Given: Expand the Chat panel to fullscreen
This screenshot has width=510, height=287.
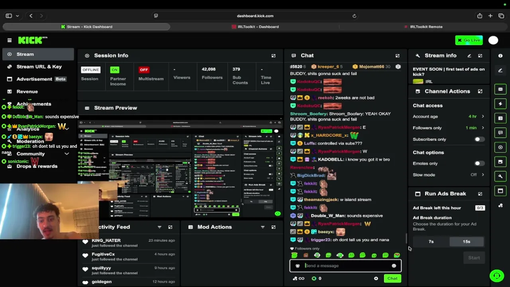Looking at the screenshot, I should point(397,56).
